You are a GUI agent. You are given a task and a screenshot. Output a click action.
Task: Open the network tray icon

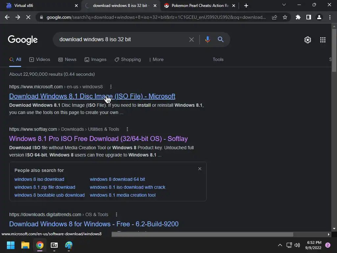click(289, 245)
